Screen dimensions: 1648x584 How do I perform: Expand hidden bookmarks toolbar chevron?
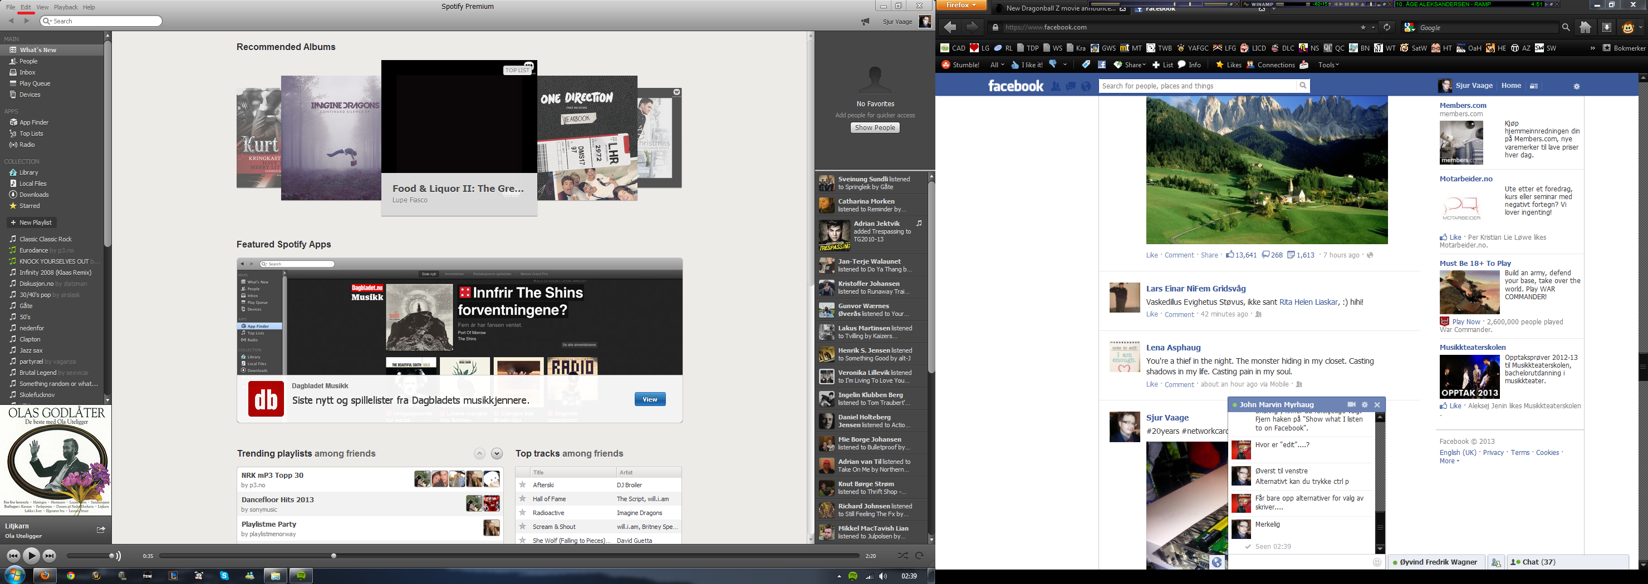[x=1592, y=48]
